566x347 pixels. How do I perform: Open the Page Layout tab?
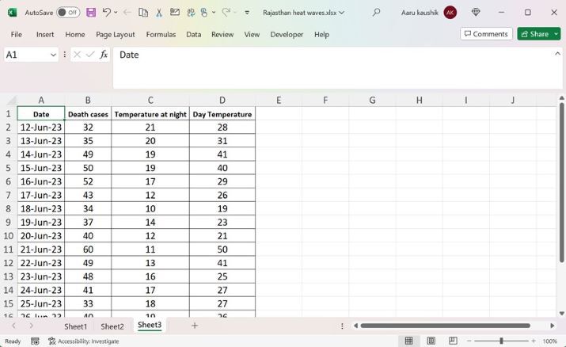[x=116, y=34]
